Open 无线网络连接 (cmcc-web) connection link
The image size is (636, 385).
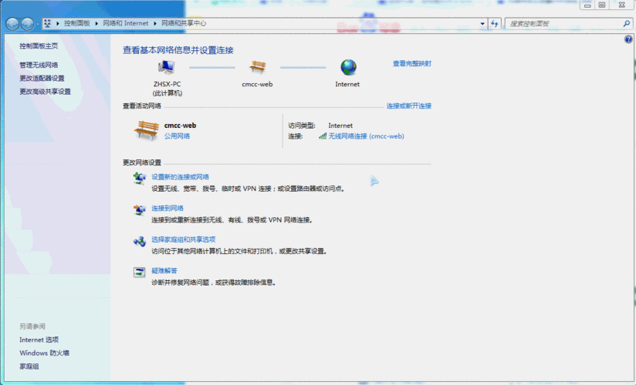(x=367, y=136)
